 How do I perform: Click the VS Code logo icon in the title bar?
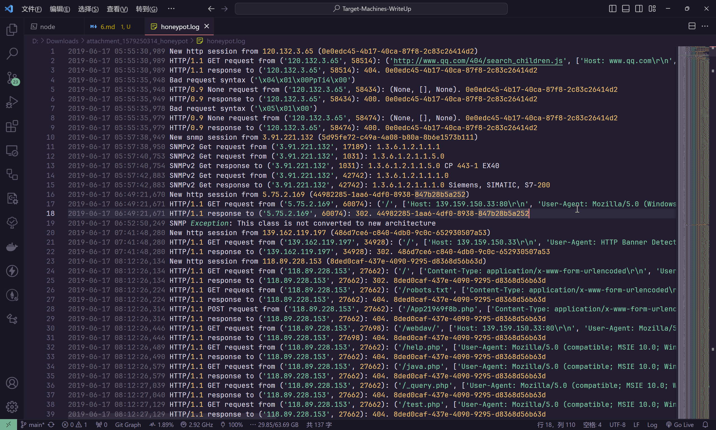click(9, 9)
